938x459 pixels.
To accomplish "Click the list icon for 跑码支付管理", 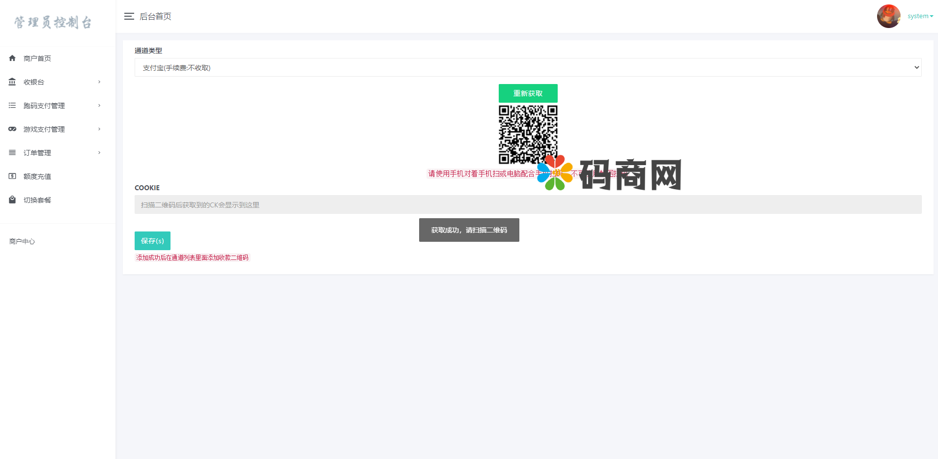I will [x=12, y=105].
